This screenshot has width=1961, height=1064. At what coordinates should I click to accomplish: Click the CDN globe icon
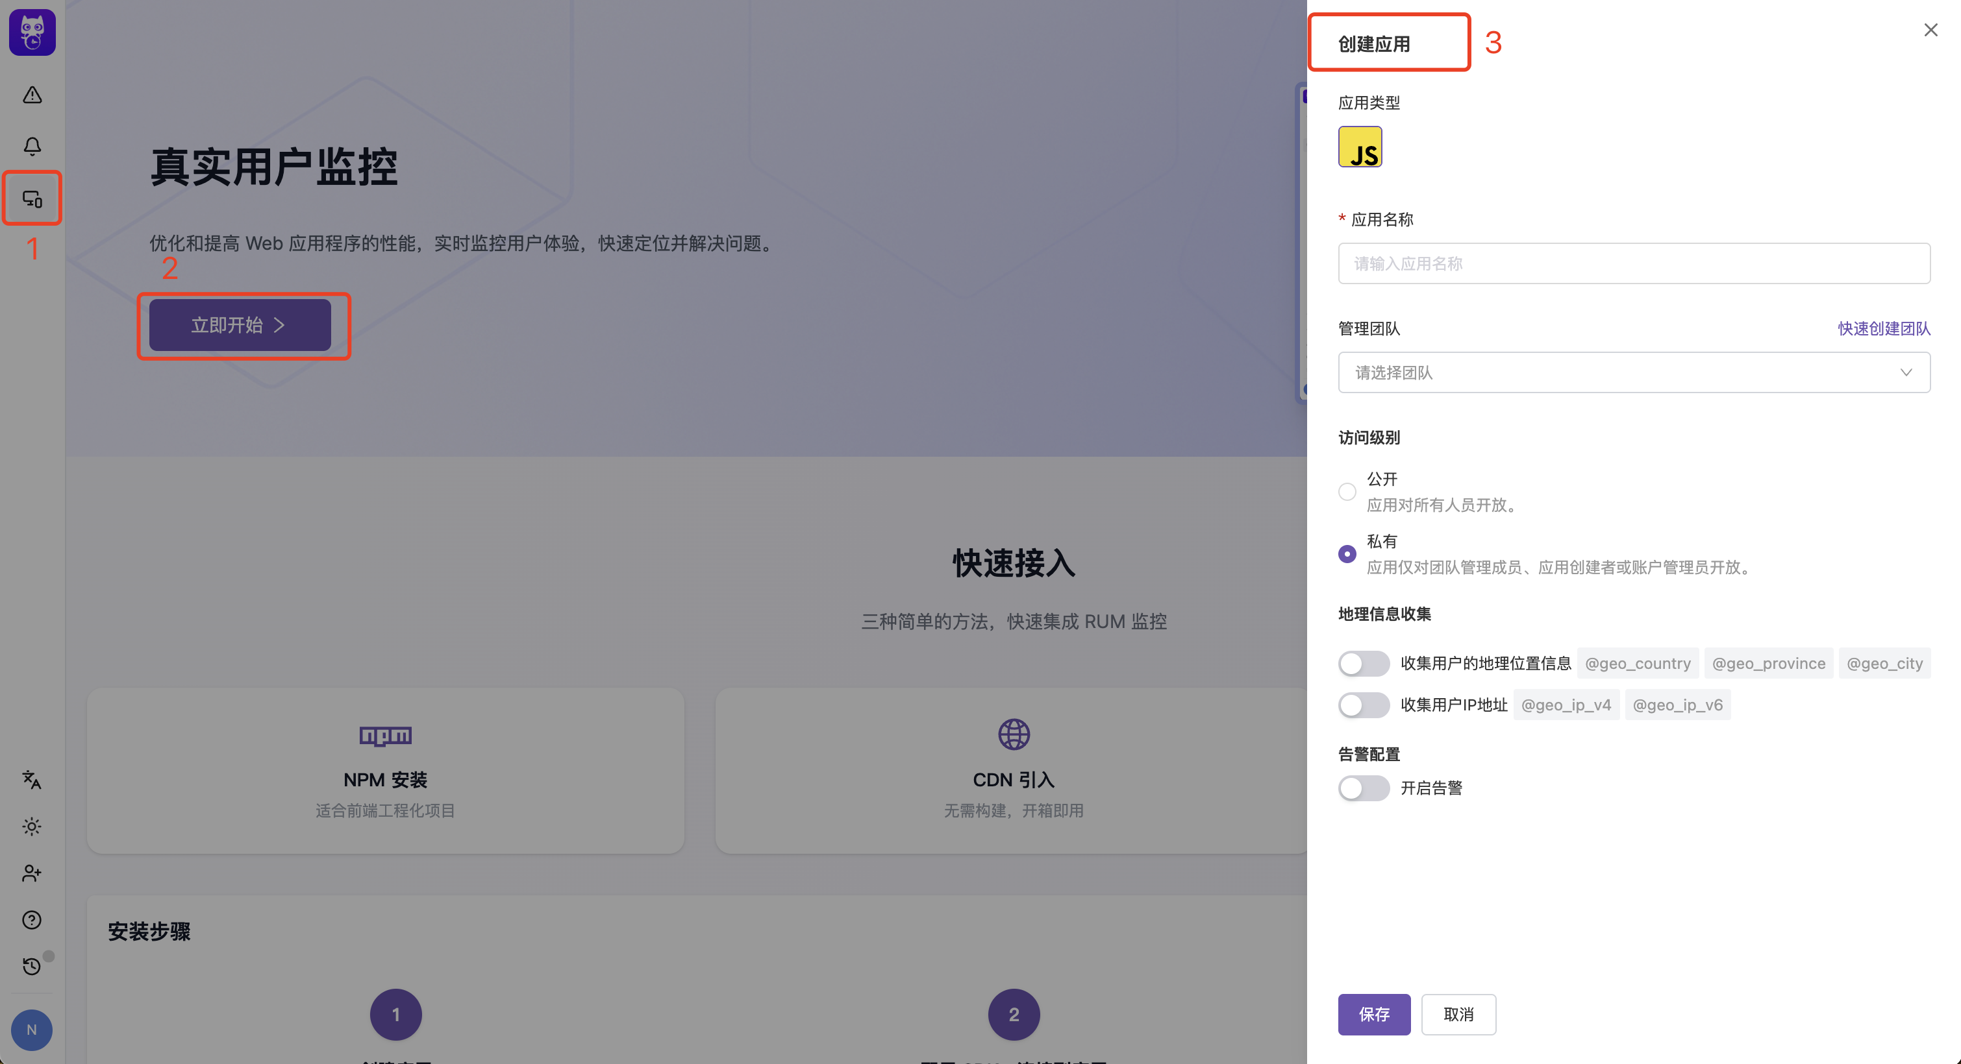1014,734
